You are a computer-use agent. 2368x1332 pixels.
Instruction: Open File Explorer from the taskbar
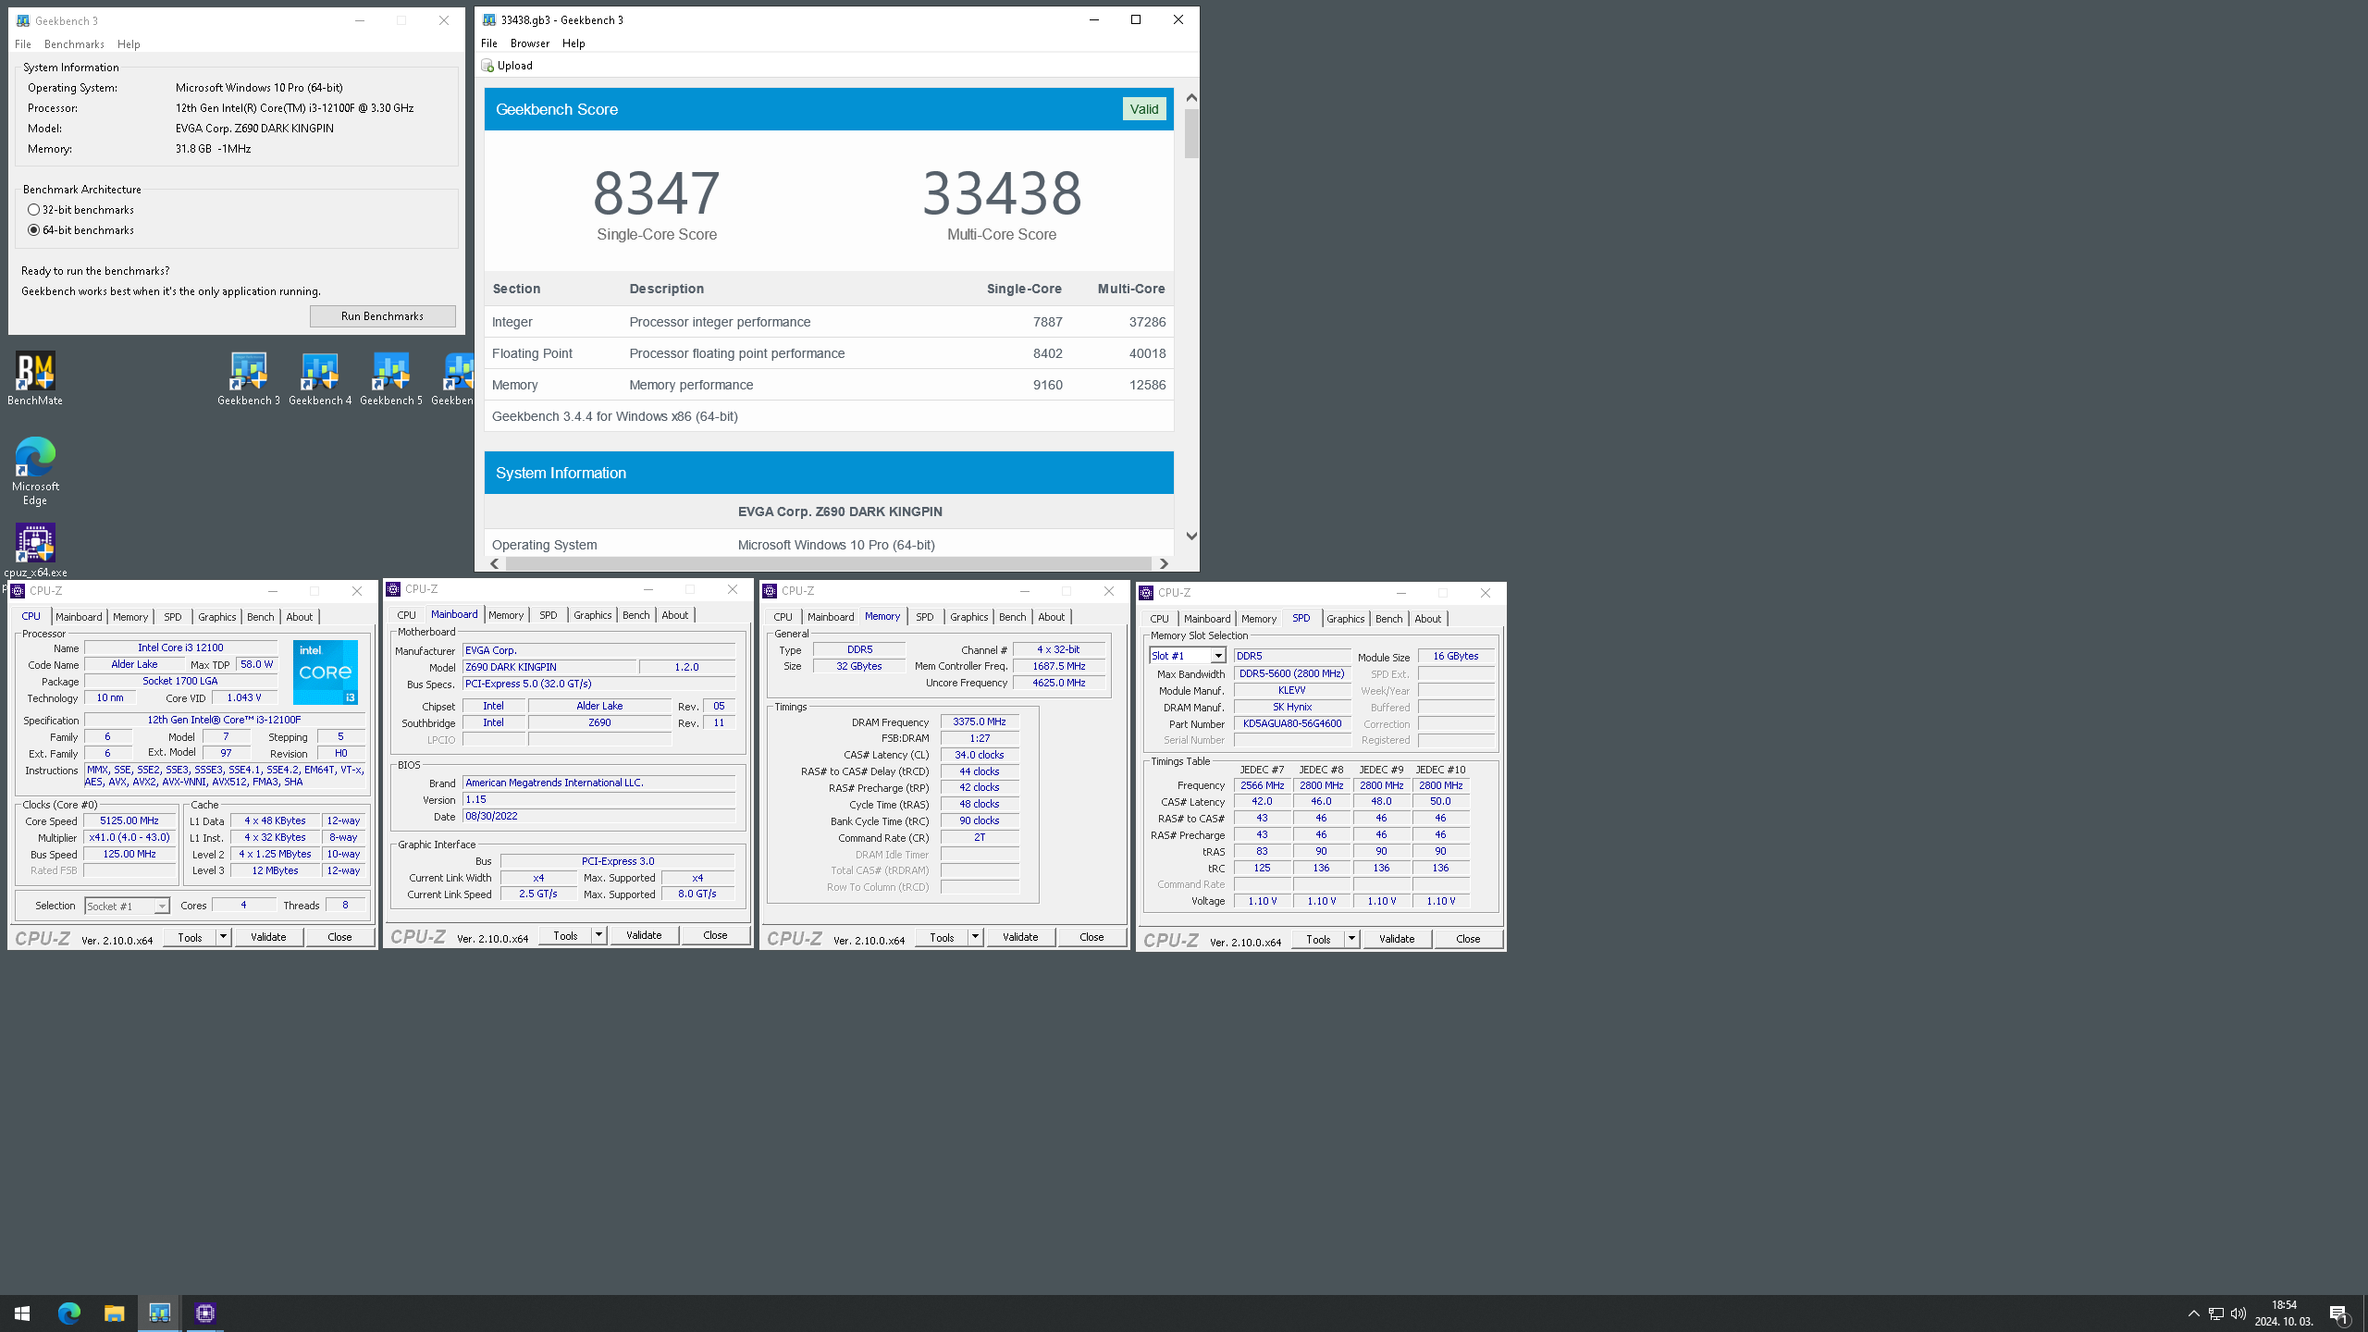click(x=114, y=1313)
